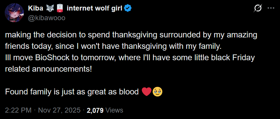280x119 pixels.
Task: Open the three-dot more options menu
Action: tap(271, 8)
